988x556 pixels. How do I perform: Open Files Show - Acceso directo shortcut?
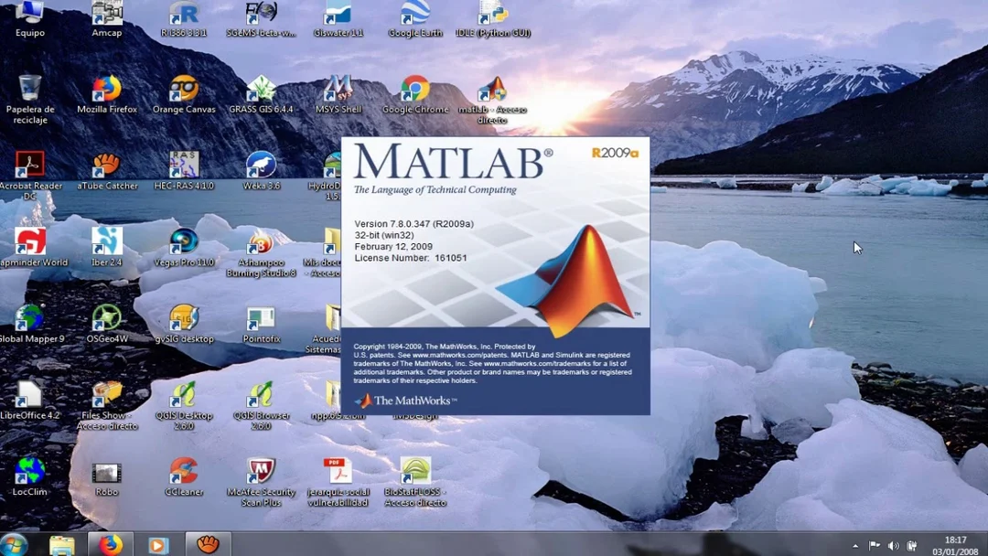coord(106,405)
